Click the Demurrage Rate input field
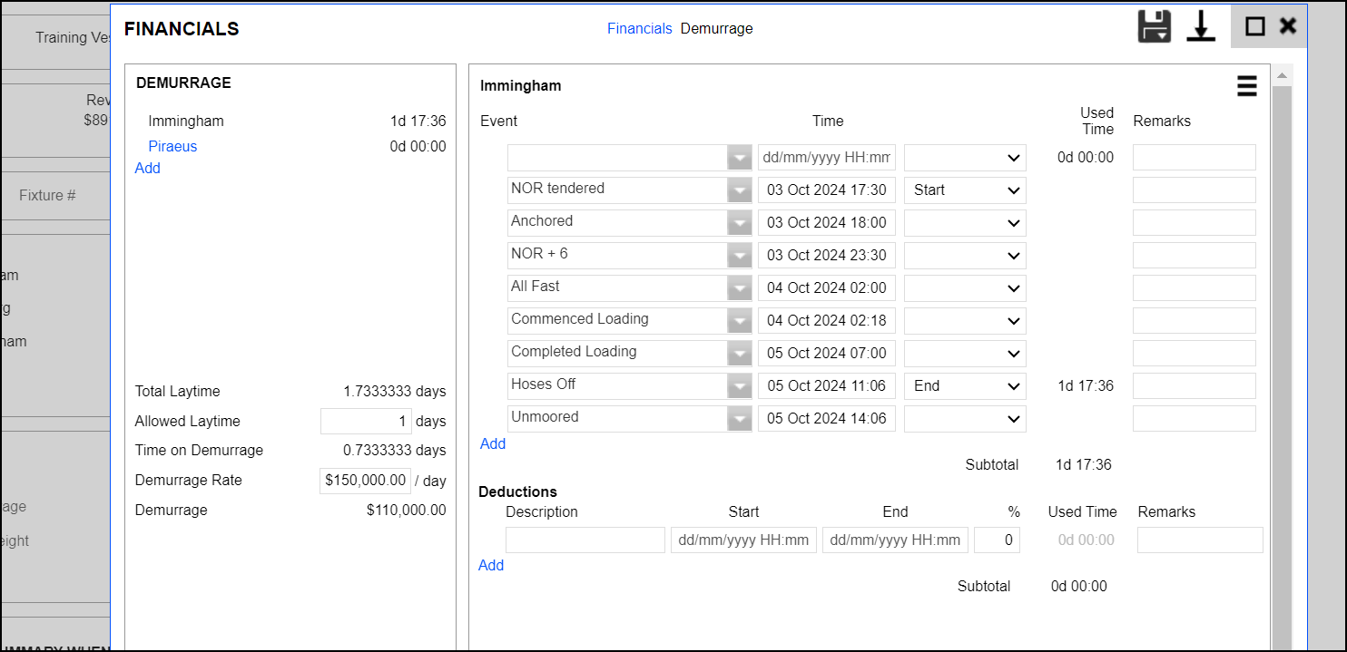This screenshot has width=1347, height=652. [365, 481]
